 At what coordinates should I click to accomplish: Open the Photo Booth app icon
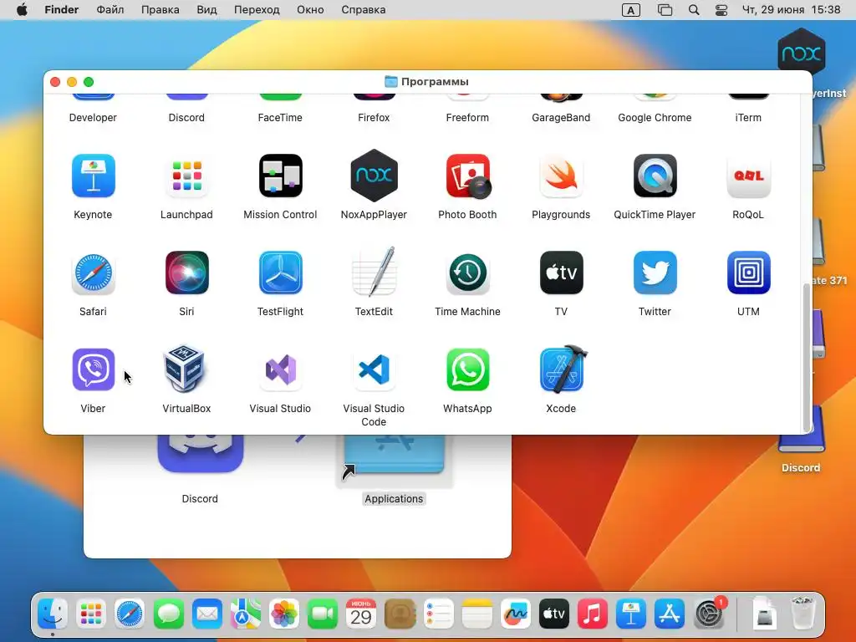click(x=468, y=176)
